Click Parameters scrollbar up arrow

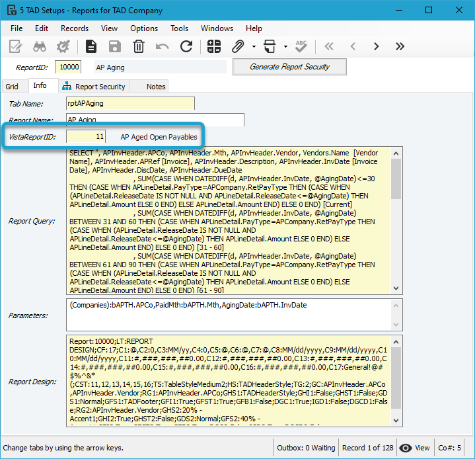pyautogui.click(x=396, y=306)
